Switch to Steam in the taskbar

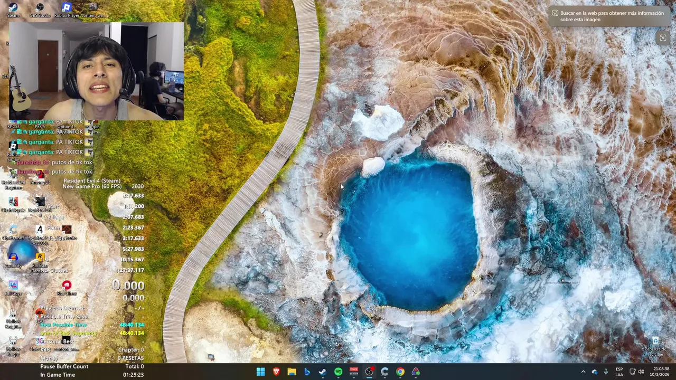pyautogui.click(x=323, y=372)
